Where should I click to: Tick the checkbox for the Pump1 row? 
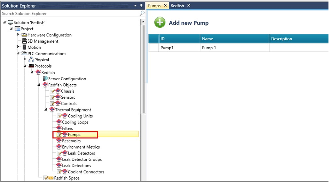153,48
